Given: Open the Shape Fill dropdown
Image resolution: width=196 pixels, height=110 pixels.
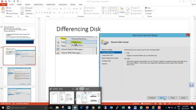Looking at the screenshot, I should click(x=135, y=8).
